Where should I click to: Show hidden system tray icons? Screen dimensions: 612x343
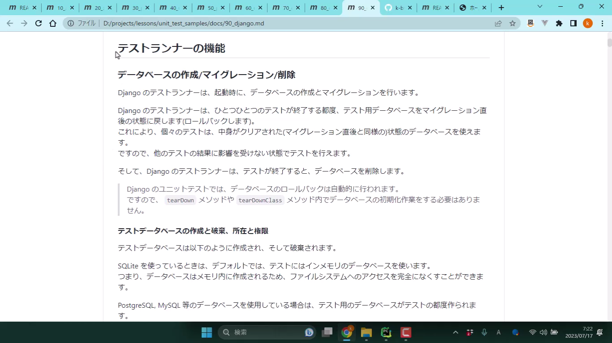(455, 332)
